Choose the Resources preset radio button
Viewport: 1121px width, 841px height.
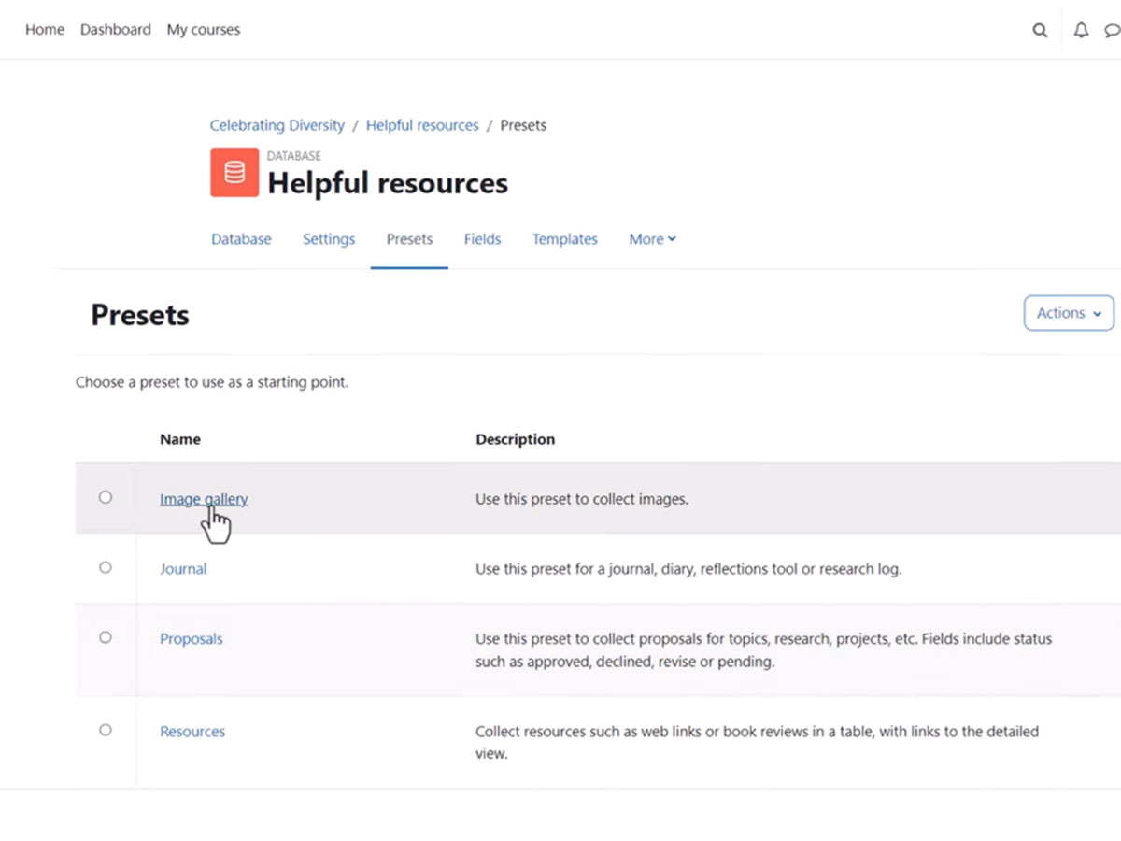click(106, 730)
